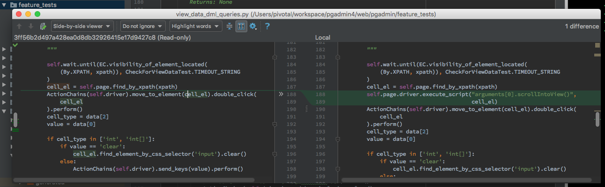Screen dimensions: 605x187
Task: Click the right pane 'cell_el = self.page.find_by_xpath' line
Action: click(x=432, y=87)
